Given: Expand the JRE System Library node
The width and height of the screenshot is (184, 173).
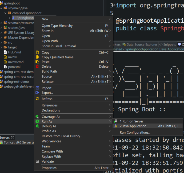Looking at the screenshot, I should (1, 32).
